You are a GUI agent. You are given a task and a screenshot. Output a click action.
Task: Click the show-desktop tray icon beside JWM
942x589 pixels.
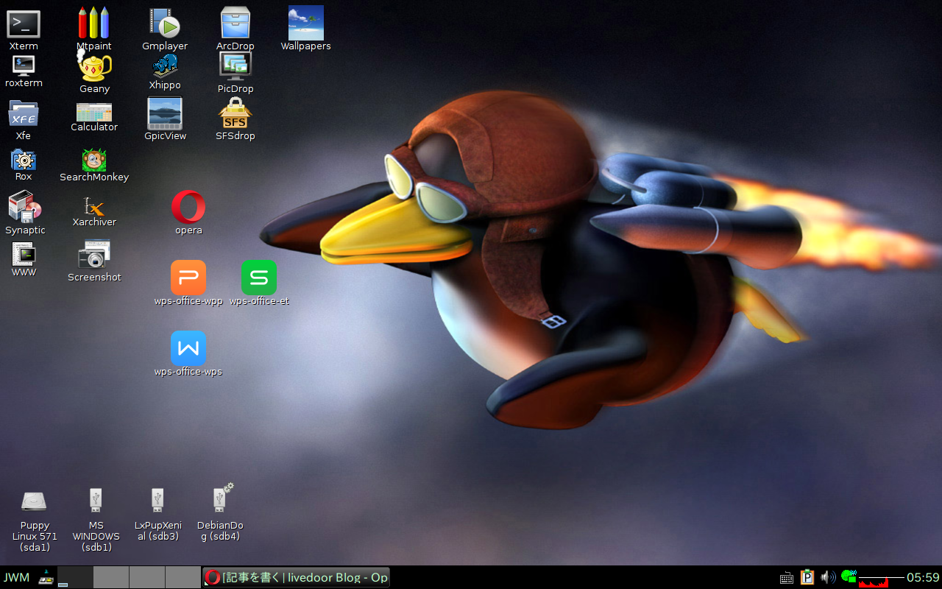coord(46,577)
